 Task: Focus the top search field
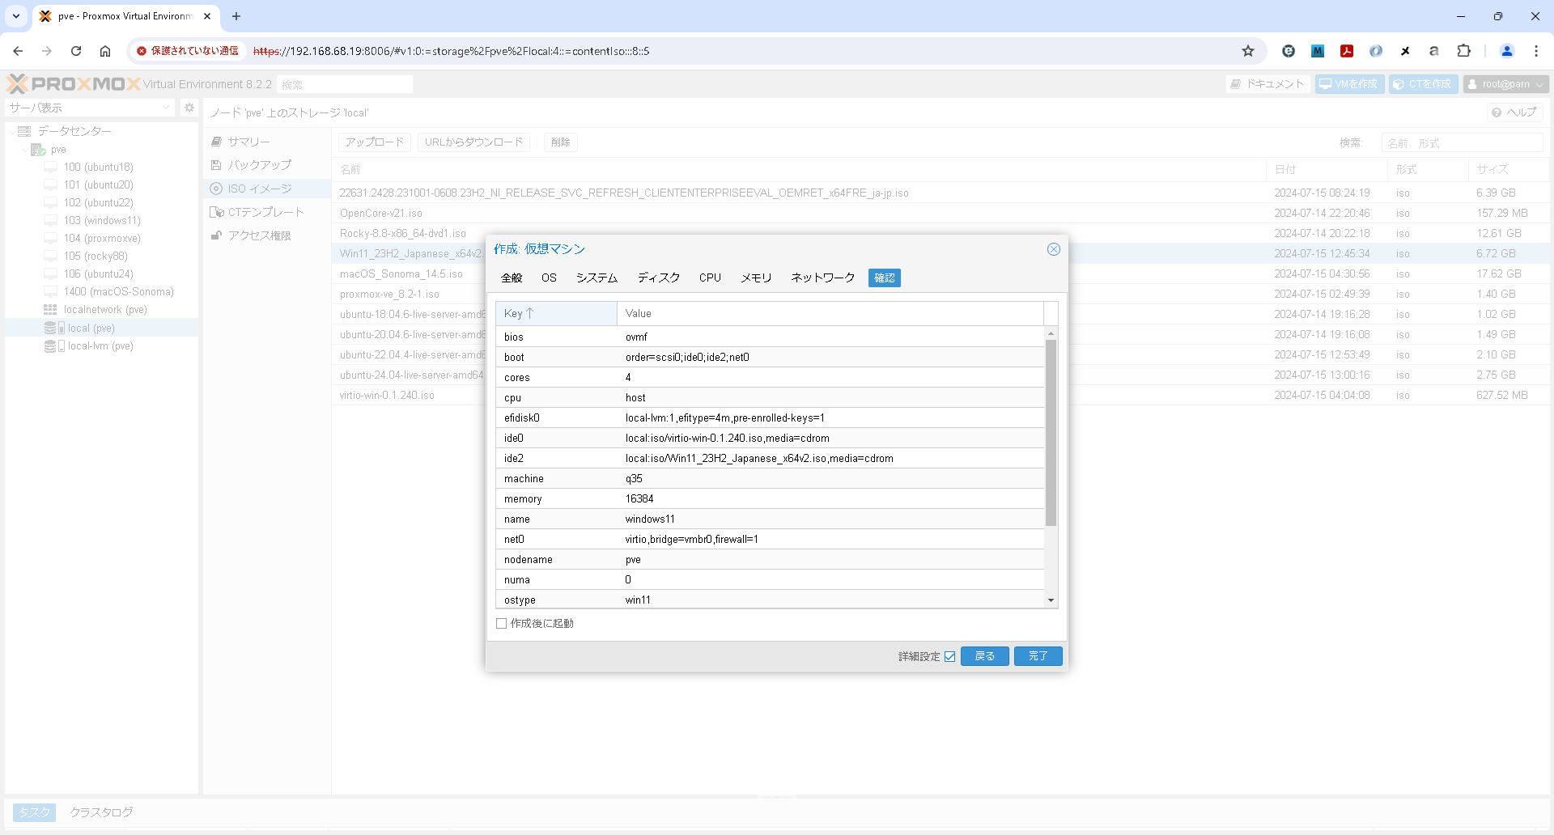(345, 84)
